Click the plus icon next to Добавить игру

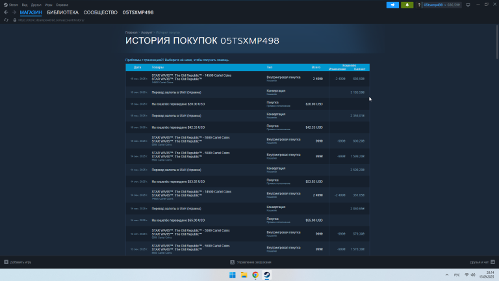(x=6, y=262)
